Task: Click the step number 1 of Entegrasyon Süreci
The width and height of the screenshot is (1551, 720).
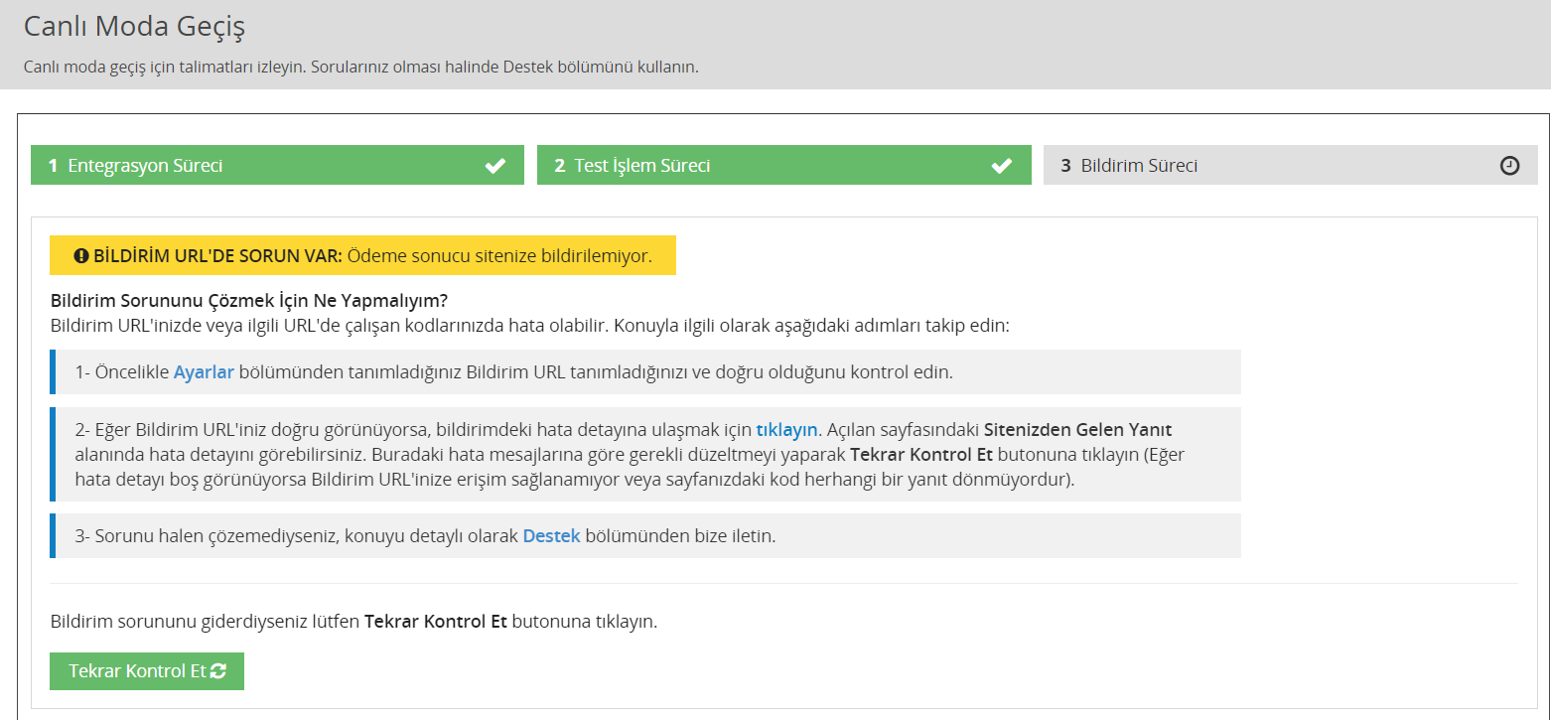Action: click(53, 166)
